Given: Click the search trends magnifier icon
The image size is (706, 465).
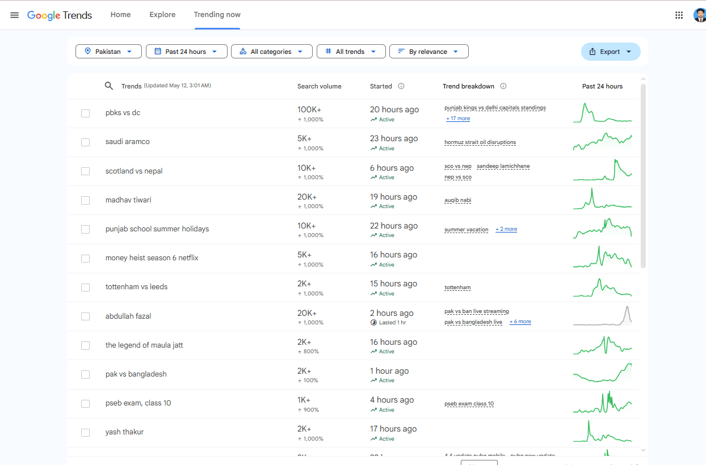Looking at the screenshot, I should tap(109, 86).
